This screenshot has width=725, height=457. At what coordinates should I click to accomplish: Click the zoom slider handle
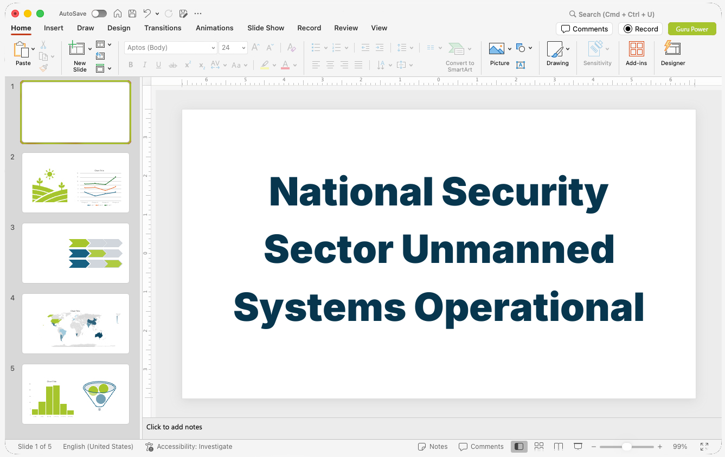click(x=626, y=447)
